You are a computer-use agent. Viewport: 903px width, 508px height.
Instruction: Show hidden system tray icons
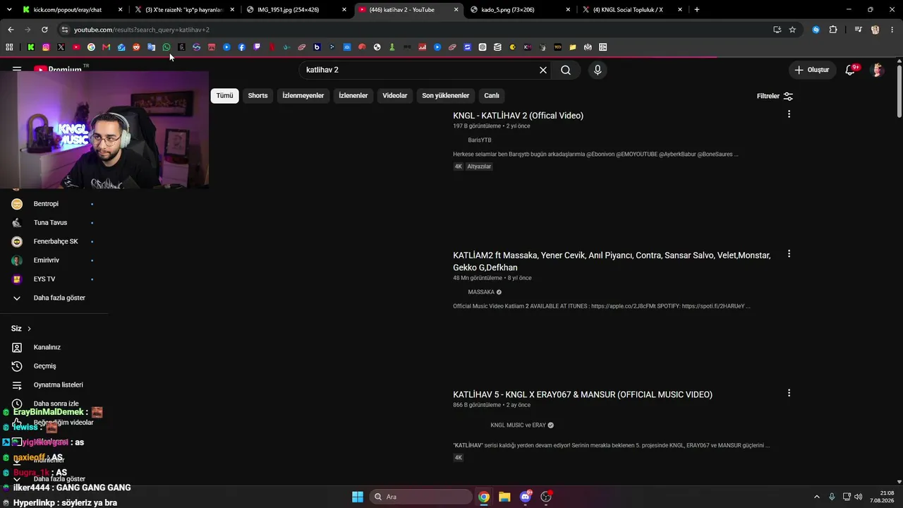pos(817,497)
